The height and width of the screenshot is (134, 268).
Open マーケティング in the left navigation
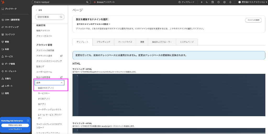tap(10, 27)
